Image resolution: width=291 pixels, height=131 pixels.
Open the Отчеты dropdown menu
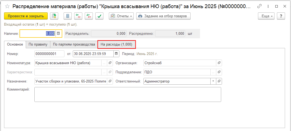(x=121, y=16)
